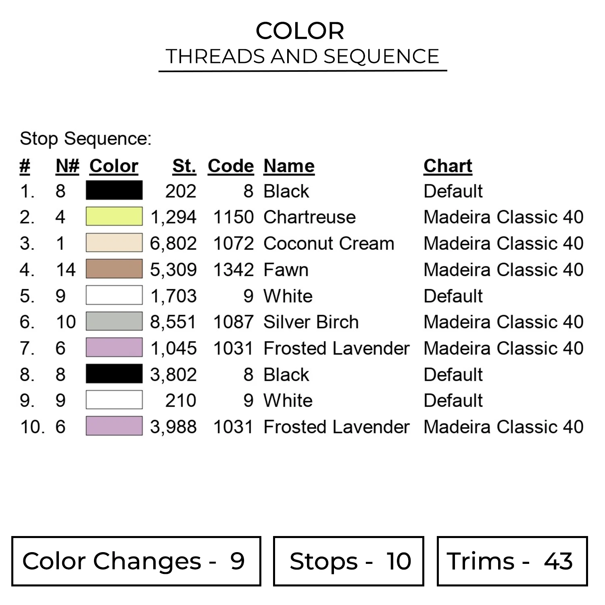Select the black swatch in row 8
This screenshot has height=605, width=605.
(114, 374)
